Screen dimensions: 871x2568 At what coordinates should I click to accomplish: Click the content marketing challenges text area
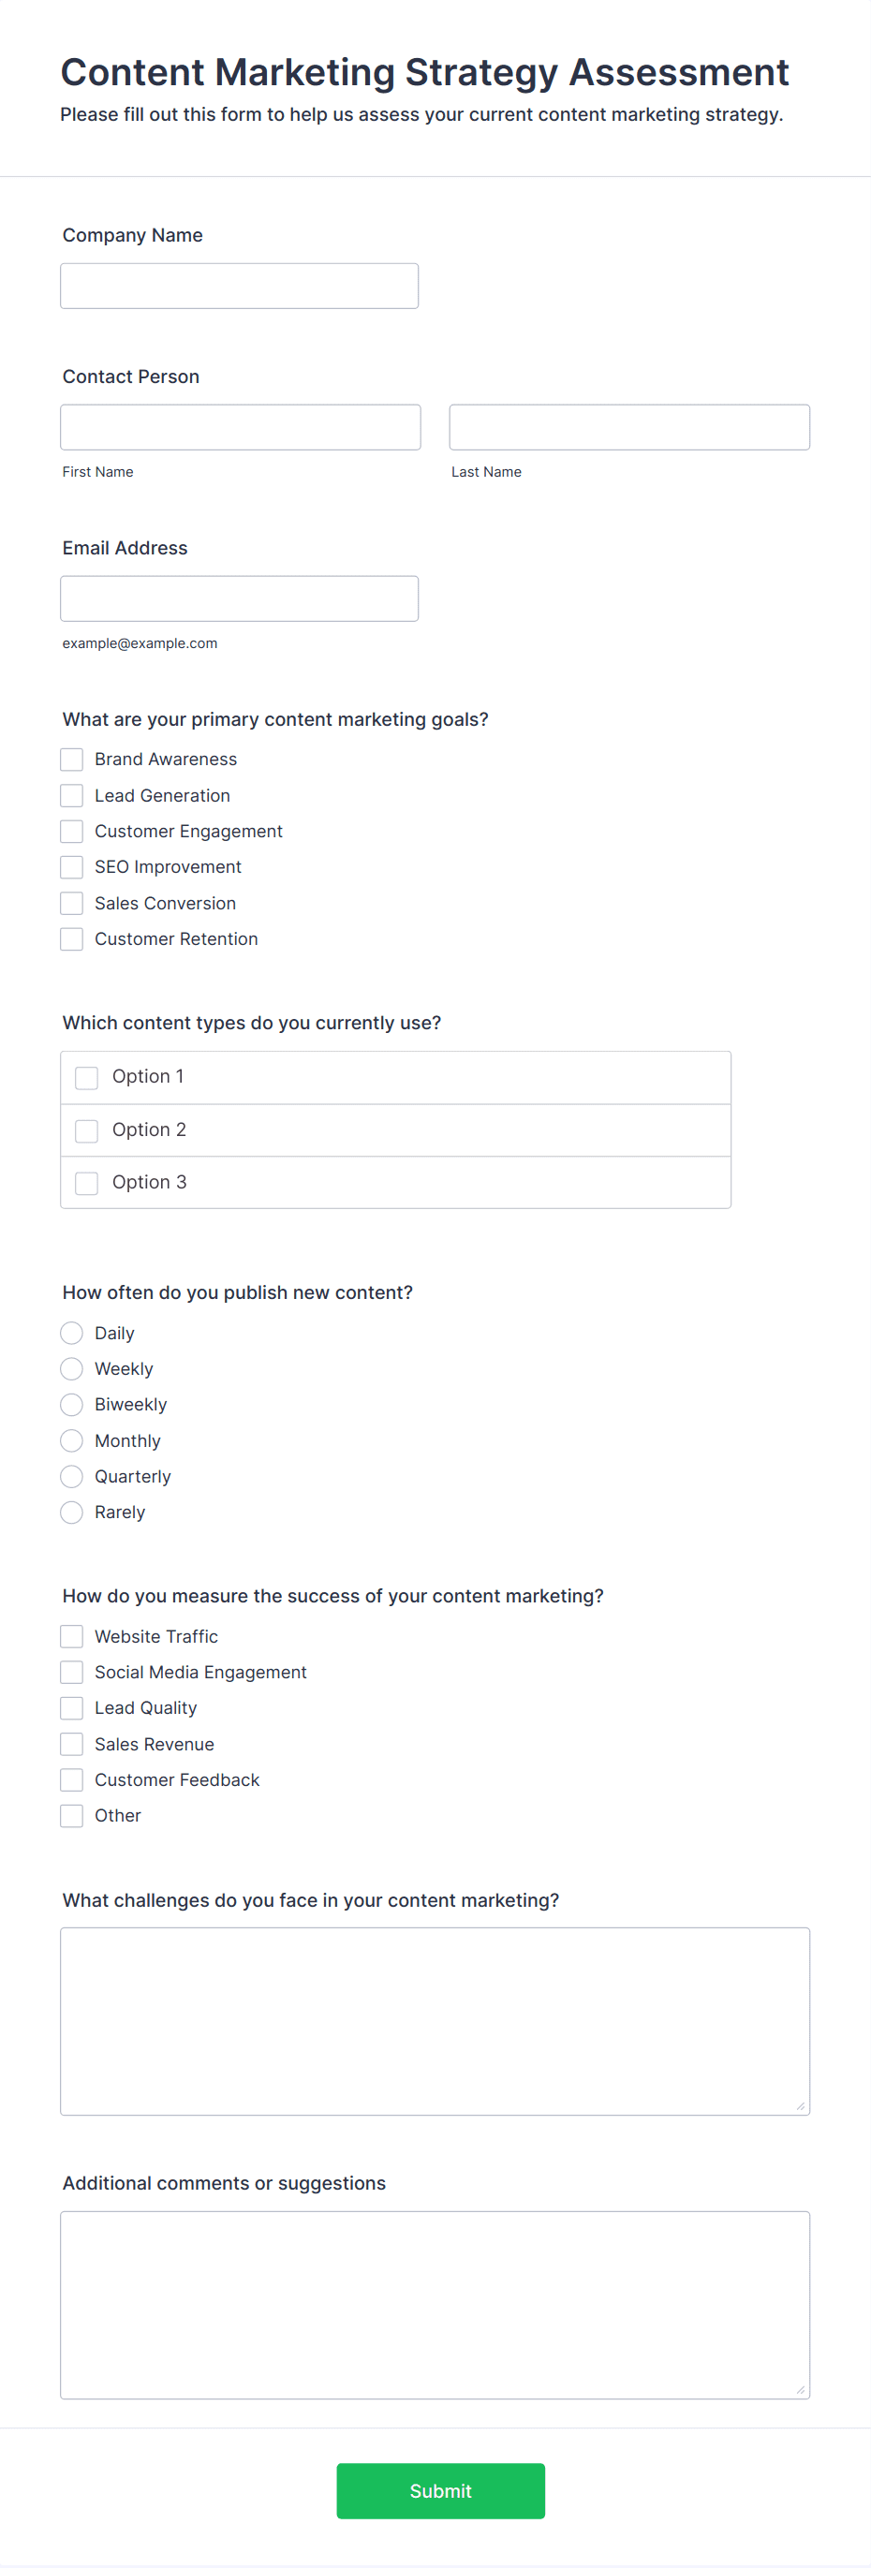click(435, 2021)
